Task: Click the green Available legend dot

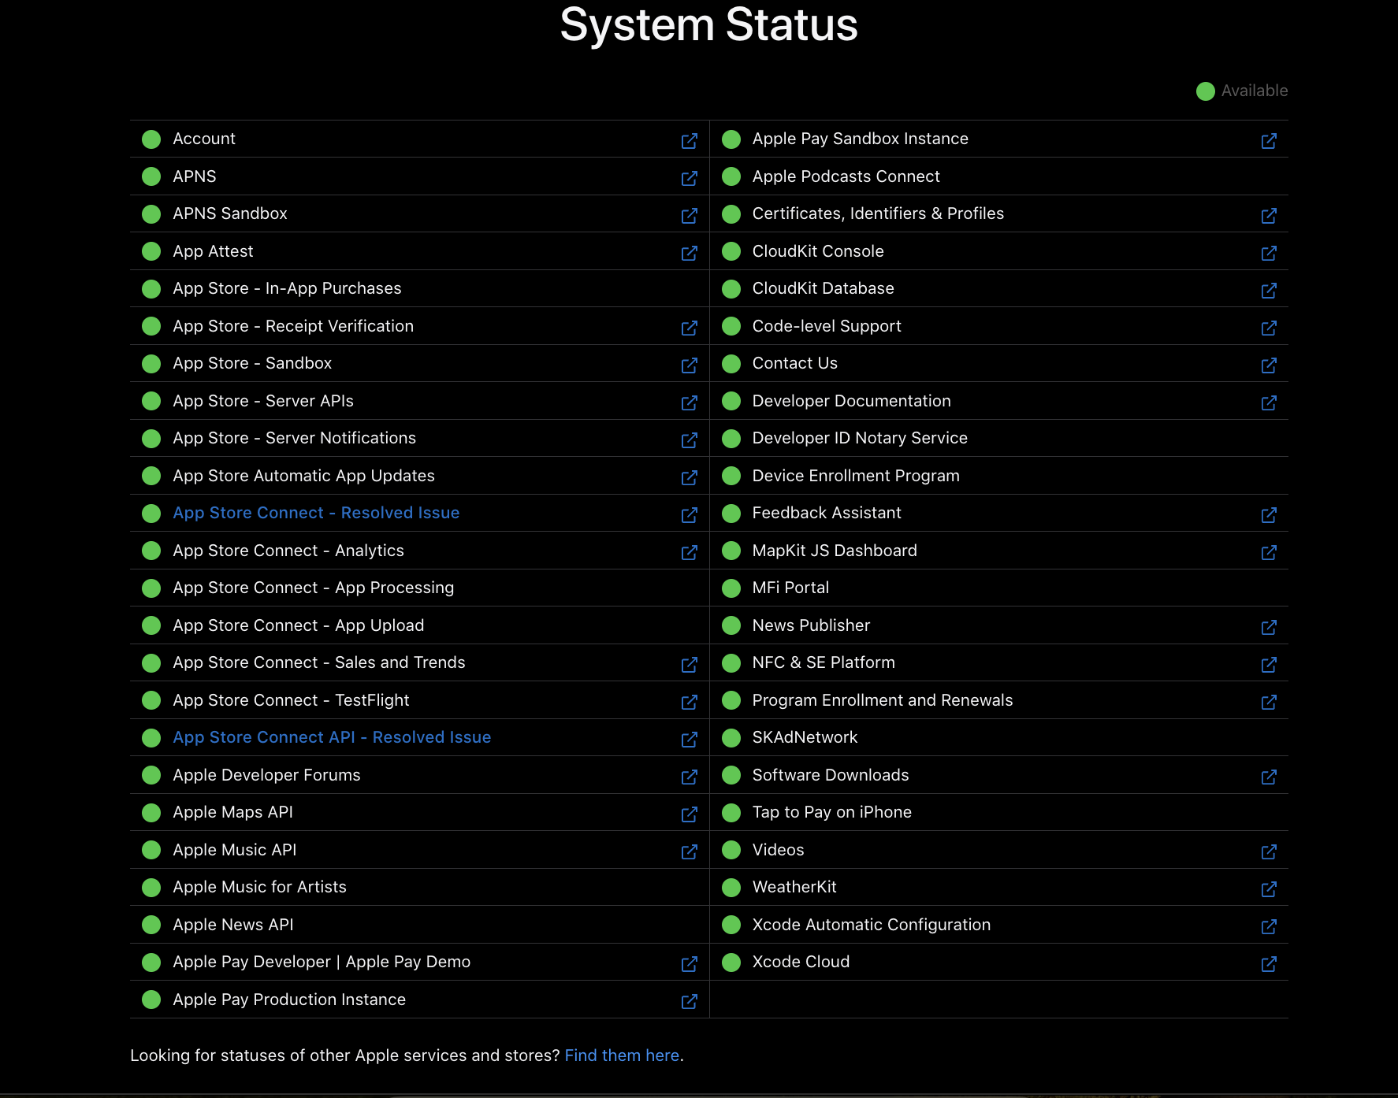Action: click(x=1206, y=91)
